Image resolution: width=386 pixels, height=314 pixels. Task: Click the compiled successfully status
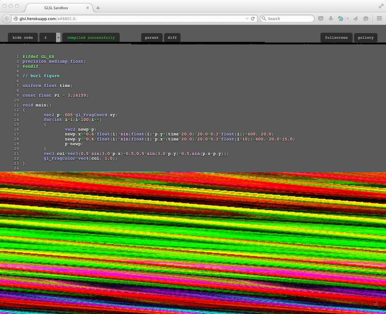[x=91, y=37]
